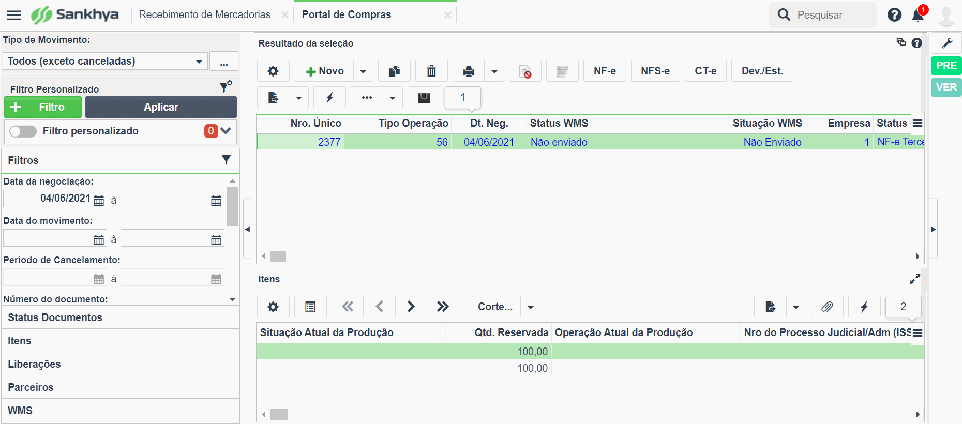Open the WMS filter section

[121, 411]
